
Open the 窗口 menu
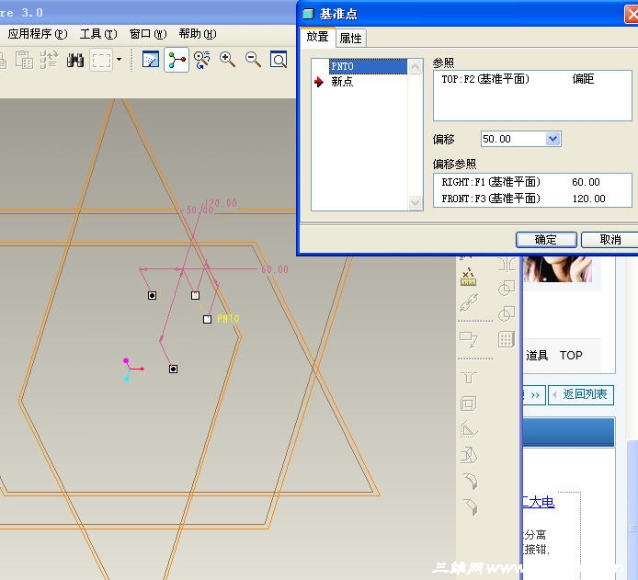[148, 34]
